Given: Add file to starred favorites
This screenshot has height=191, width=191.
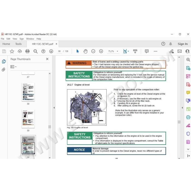Looking at the screenshot, I should (x=12, y=51).
